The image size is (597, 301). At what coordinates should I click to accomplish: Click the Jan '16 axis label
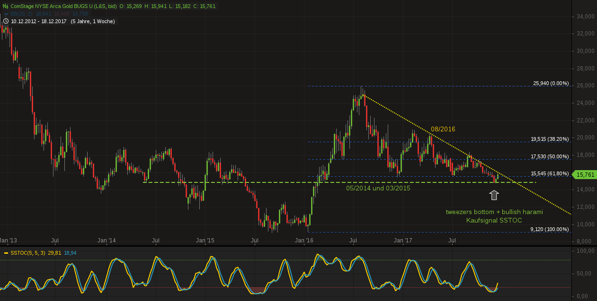coord(303,240)
